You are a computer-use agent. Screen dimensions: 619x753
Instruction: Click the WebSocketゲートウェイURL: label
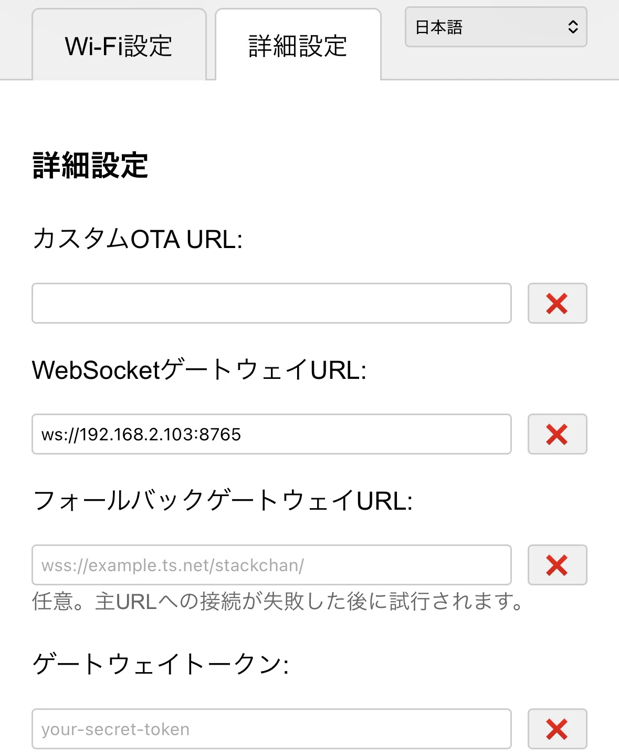click(200, 370)
